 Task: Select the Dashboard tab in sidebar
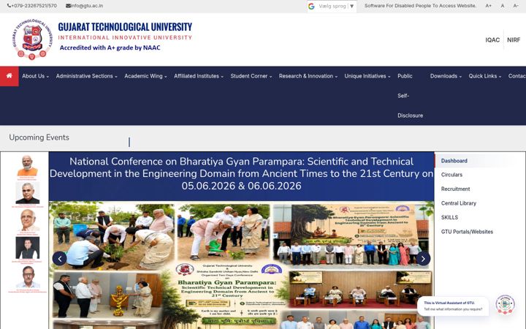[x=454, y=161]
